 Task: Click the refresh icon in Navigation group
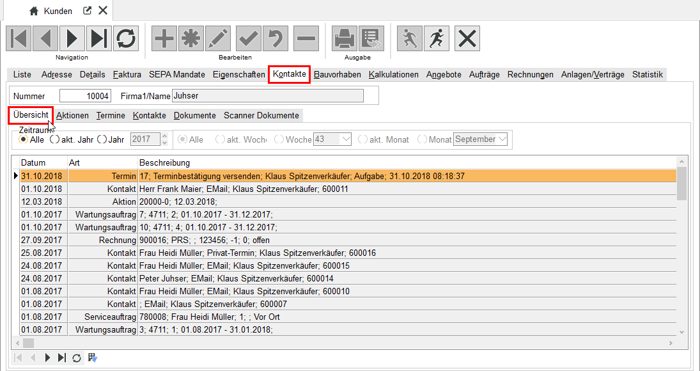tap(126, 38)
